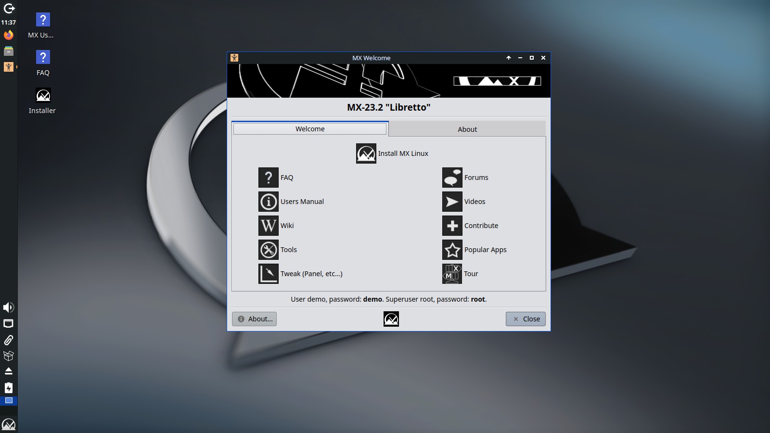The image size is (770, 433).
Task: Click the Users Manual label
Action: point(302,202)
